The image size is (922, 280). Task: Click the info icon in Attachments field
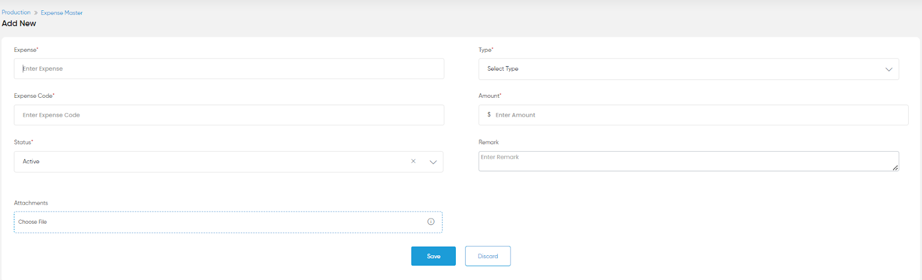[430, 222]
